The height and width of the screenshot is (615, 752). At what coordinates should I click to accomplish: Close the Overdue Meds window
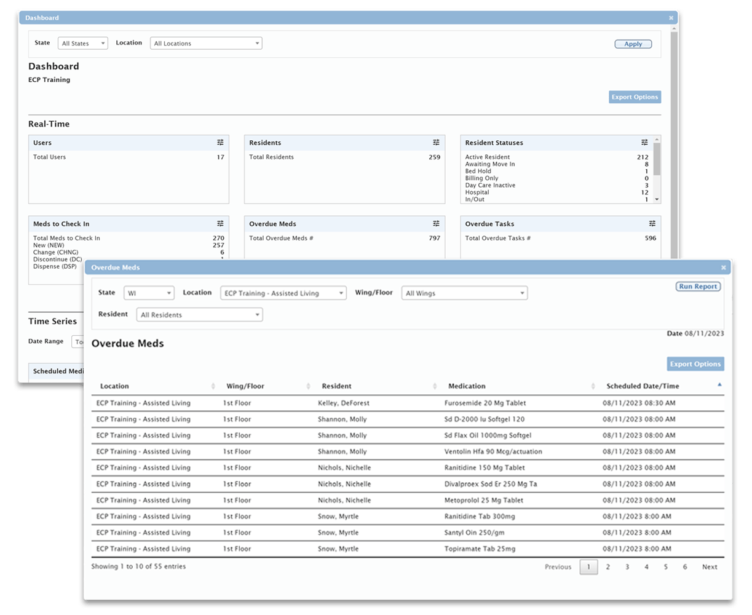pos(723,268)
